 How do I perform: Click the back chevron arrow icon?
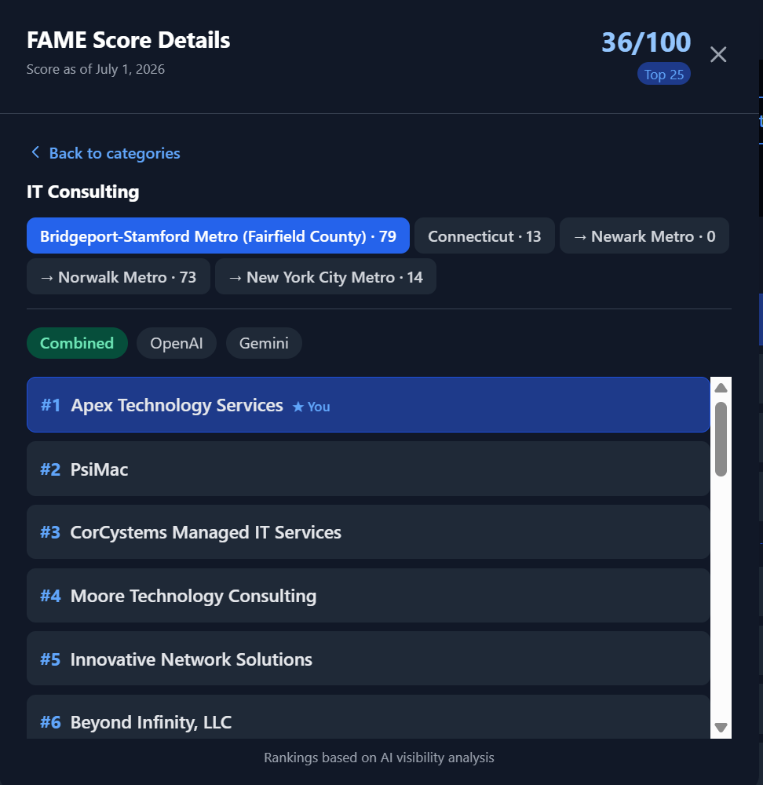(x=35, y=152)
